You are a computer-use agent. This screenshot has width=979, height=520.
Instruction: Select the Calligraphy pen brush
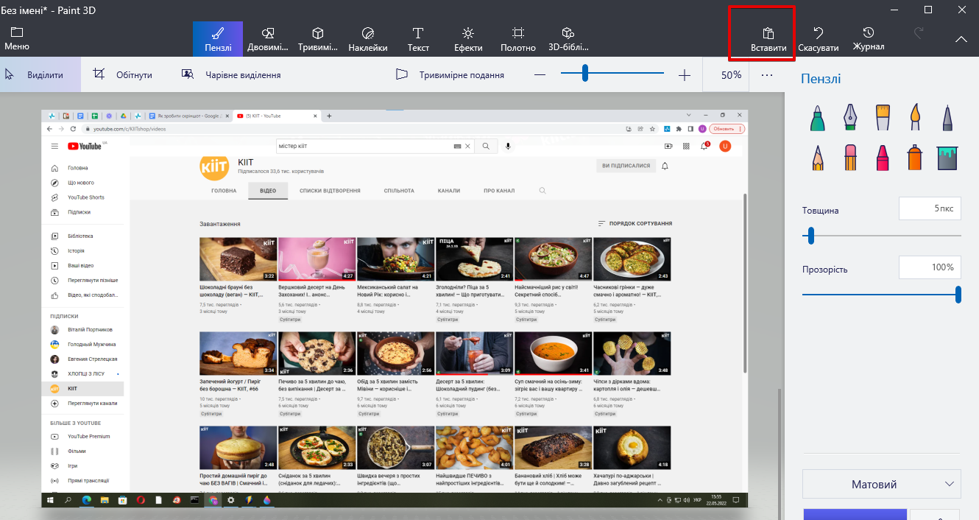pyautogui.click(x=850, y=116)
